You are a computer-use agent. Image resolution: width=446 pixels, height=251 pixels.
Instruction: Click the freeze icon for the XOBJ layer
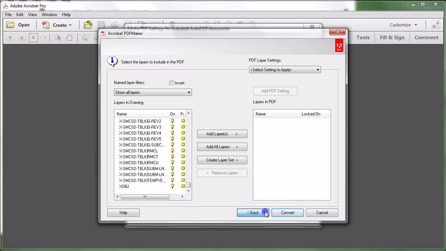point(183,186)
